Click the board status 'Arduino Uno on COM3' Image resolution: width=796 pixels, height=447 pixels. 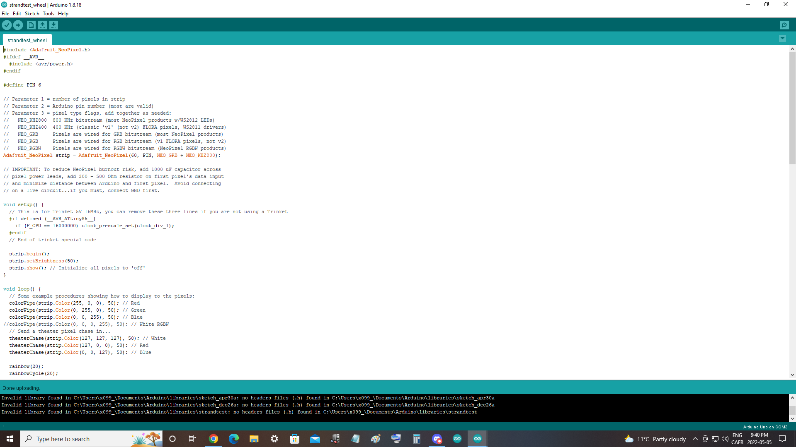point(765,427)
